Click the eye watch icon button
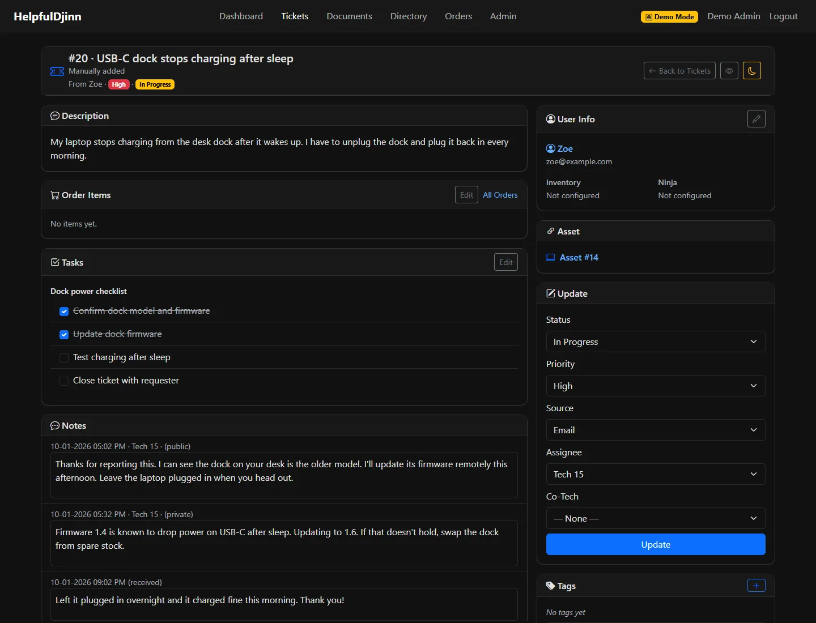 coord(729,71)
